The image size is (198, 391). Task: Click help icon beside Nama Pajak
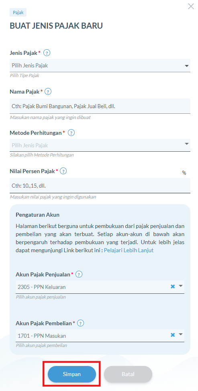click(48, 92)
